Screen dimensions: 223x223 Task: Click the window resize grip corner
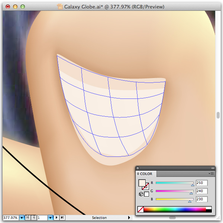tap(218, 218)
